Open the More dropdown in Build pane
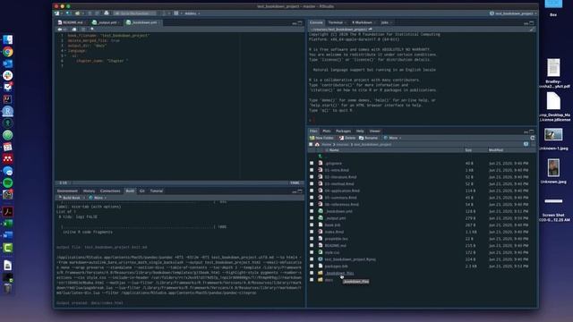 (98, 198)
